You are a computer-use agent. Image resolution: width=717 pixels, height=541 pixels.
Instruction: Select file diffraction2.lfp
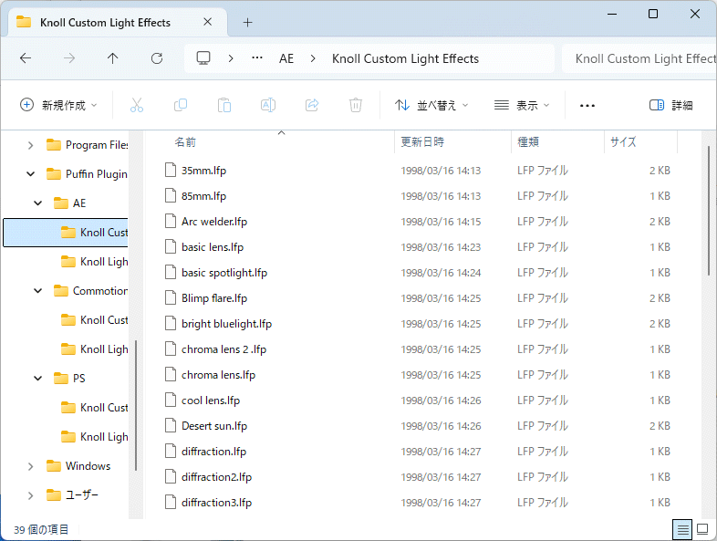point(216,477)
